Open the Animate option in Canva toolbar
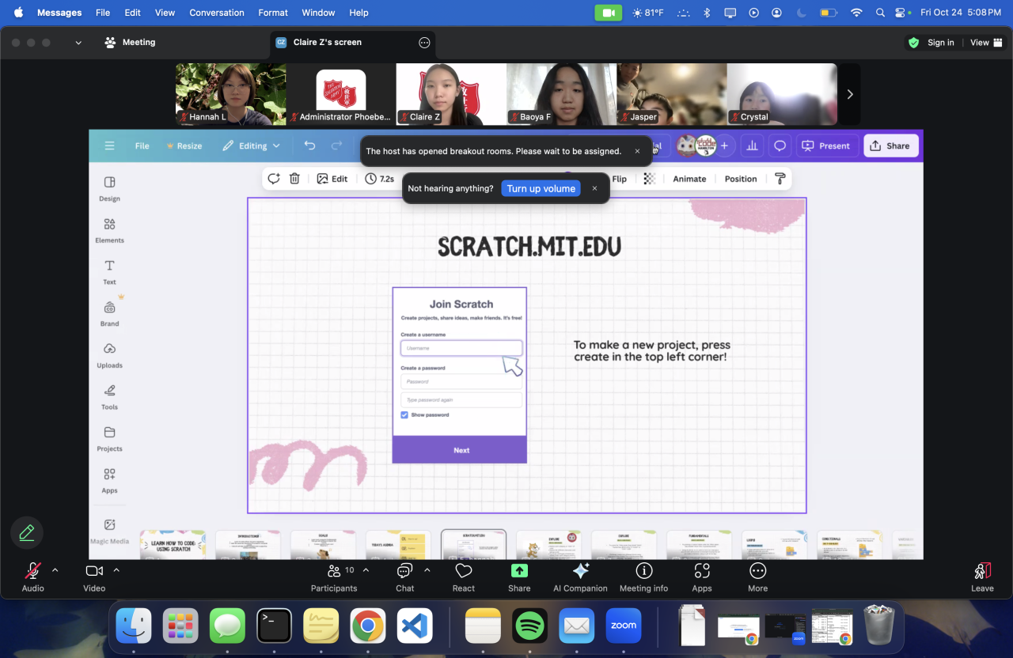The image size is (1013, 658). (689, 179)
